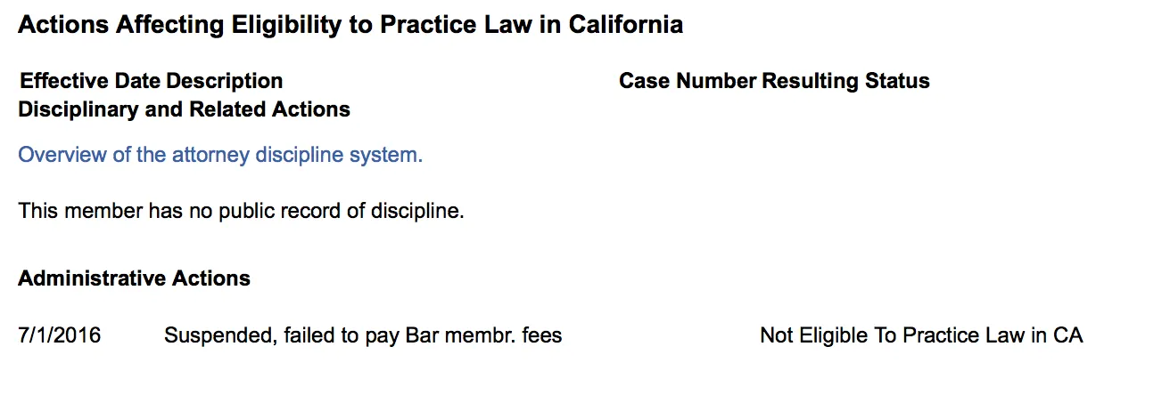1170x395 pixels.
Task: Click the Administrative Actions section heading
Action: (x=134, y=278)
